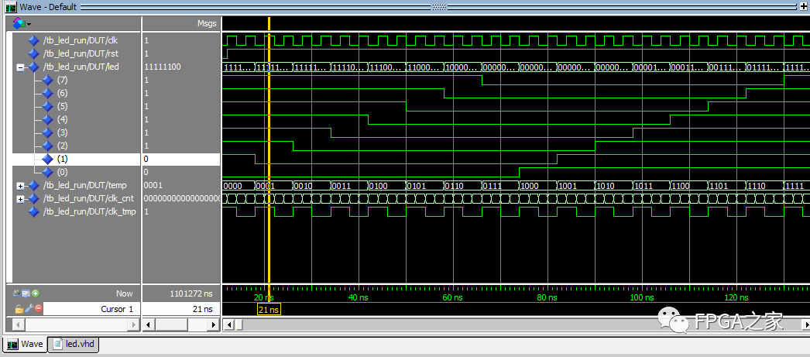Click the green add cursor icon
This screenshot has width=810, height=357.
point(36,294)
